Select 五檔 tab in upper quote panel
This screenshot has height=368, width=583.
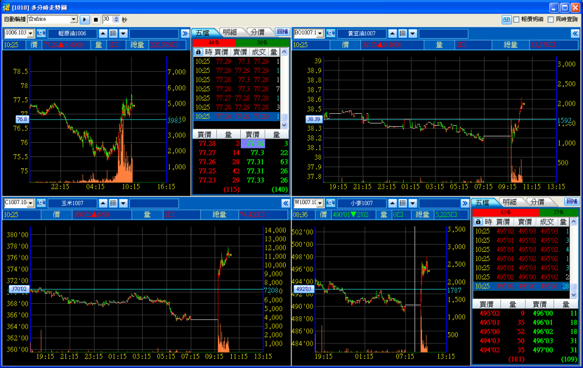pos(203,32)
